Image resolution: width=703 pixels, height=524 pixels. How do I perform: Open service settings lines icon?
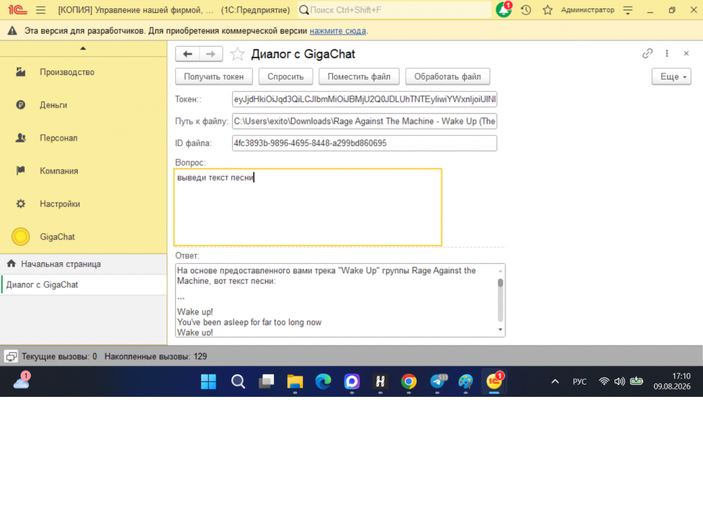tap(627, 10)
